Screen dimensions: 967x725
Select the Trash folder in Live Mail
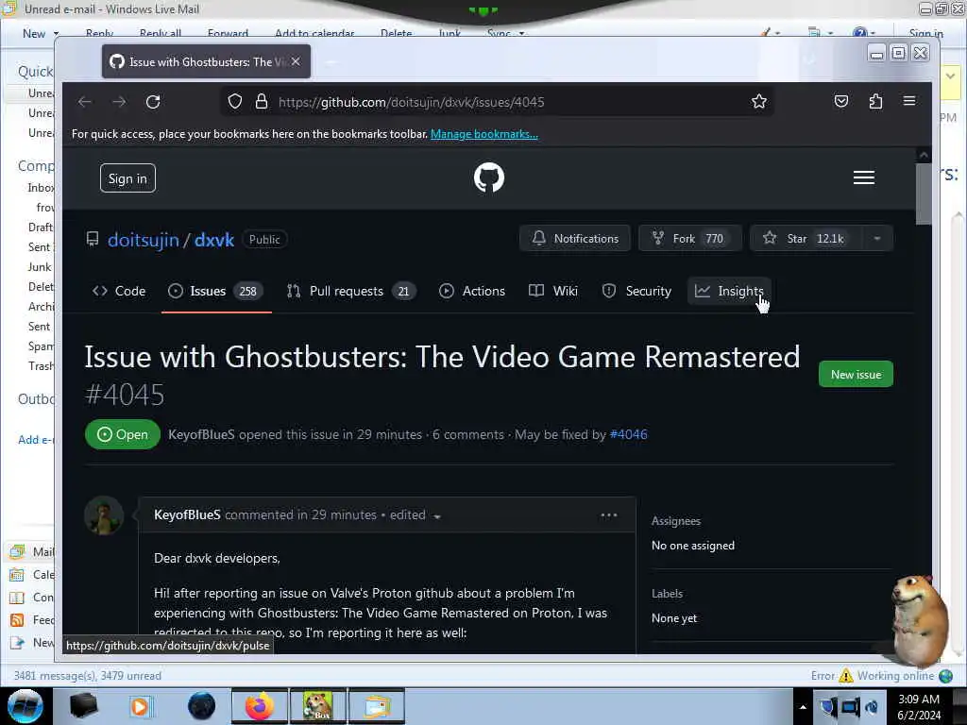coord(41,366)
